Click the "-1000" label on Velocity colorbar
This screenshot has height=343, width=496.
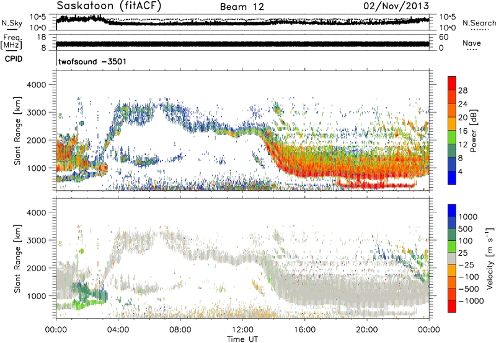(471, 301)
